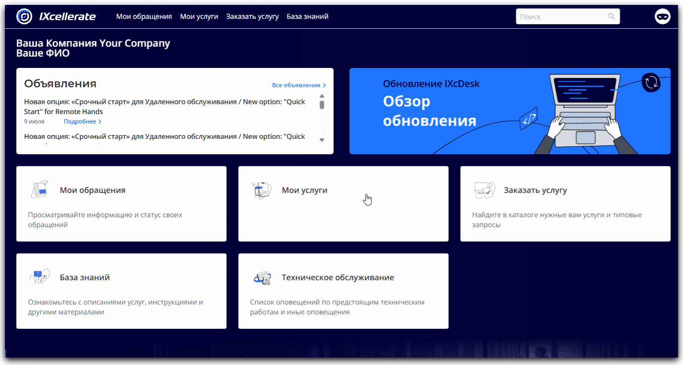This screenshot has height=365, width=683.
Task: Open the Обзор обновления banner
Action: tap(510, 111)
